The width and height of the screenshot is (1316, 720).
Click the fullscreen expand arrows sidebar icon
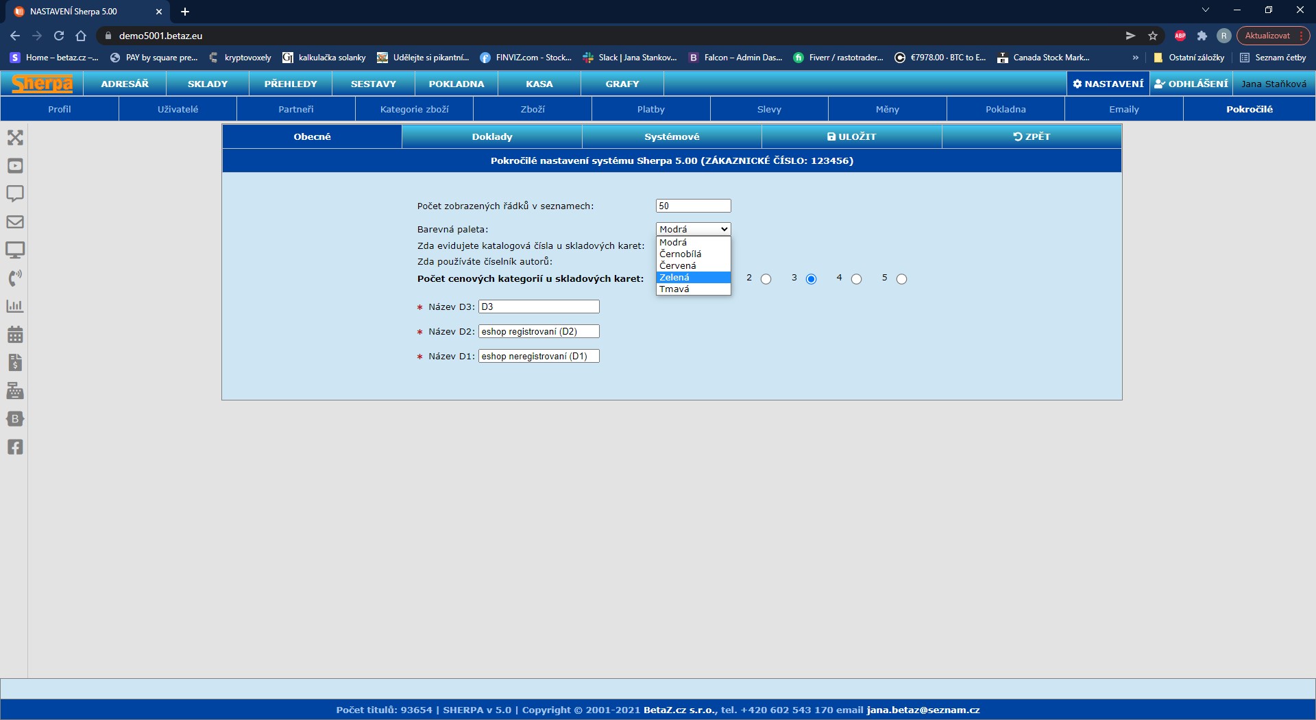(15, 138)
